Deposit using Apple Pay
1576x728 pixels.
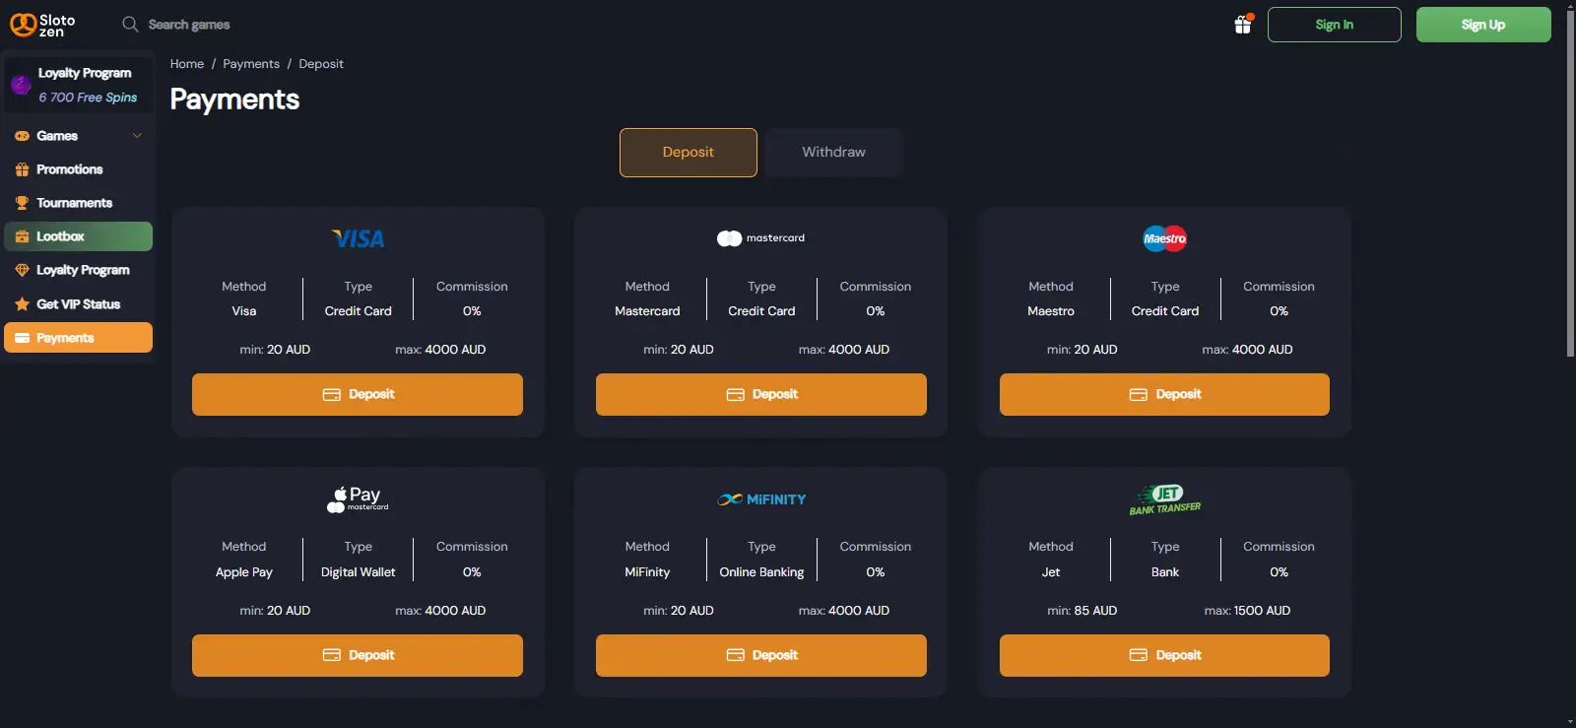358,655
